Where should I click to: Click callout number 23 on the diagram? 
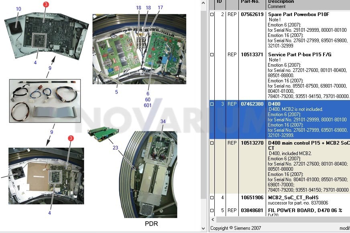115,148
